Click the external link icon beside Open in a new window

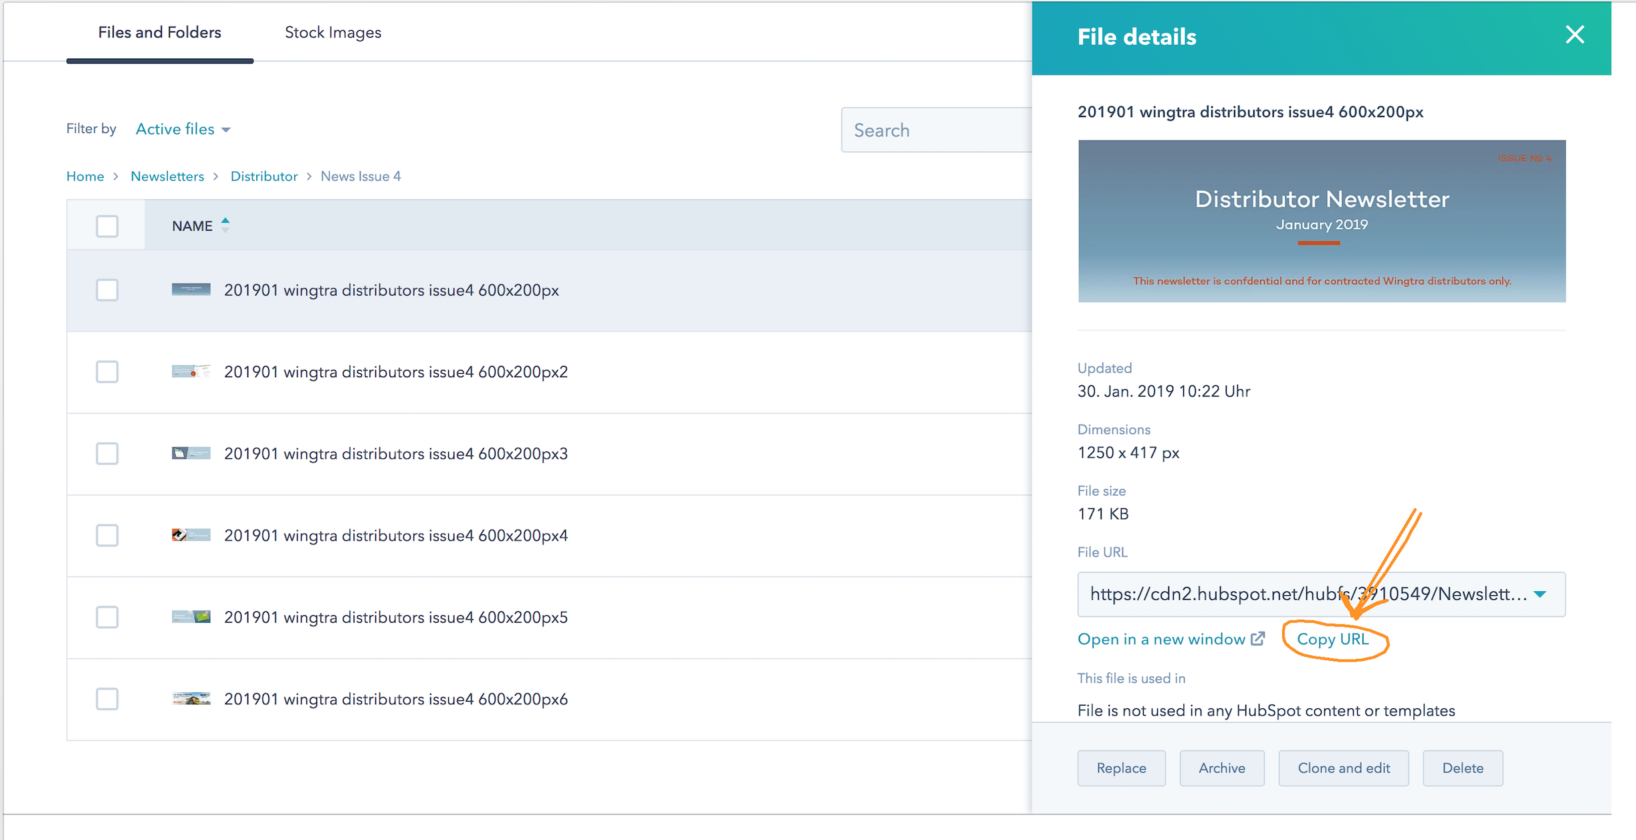coord(1258,639)
